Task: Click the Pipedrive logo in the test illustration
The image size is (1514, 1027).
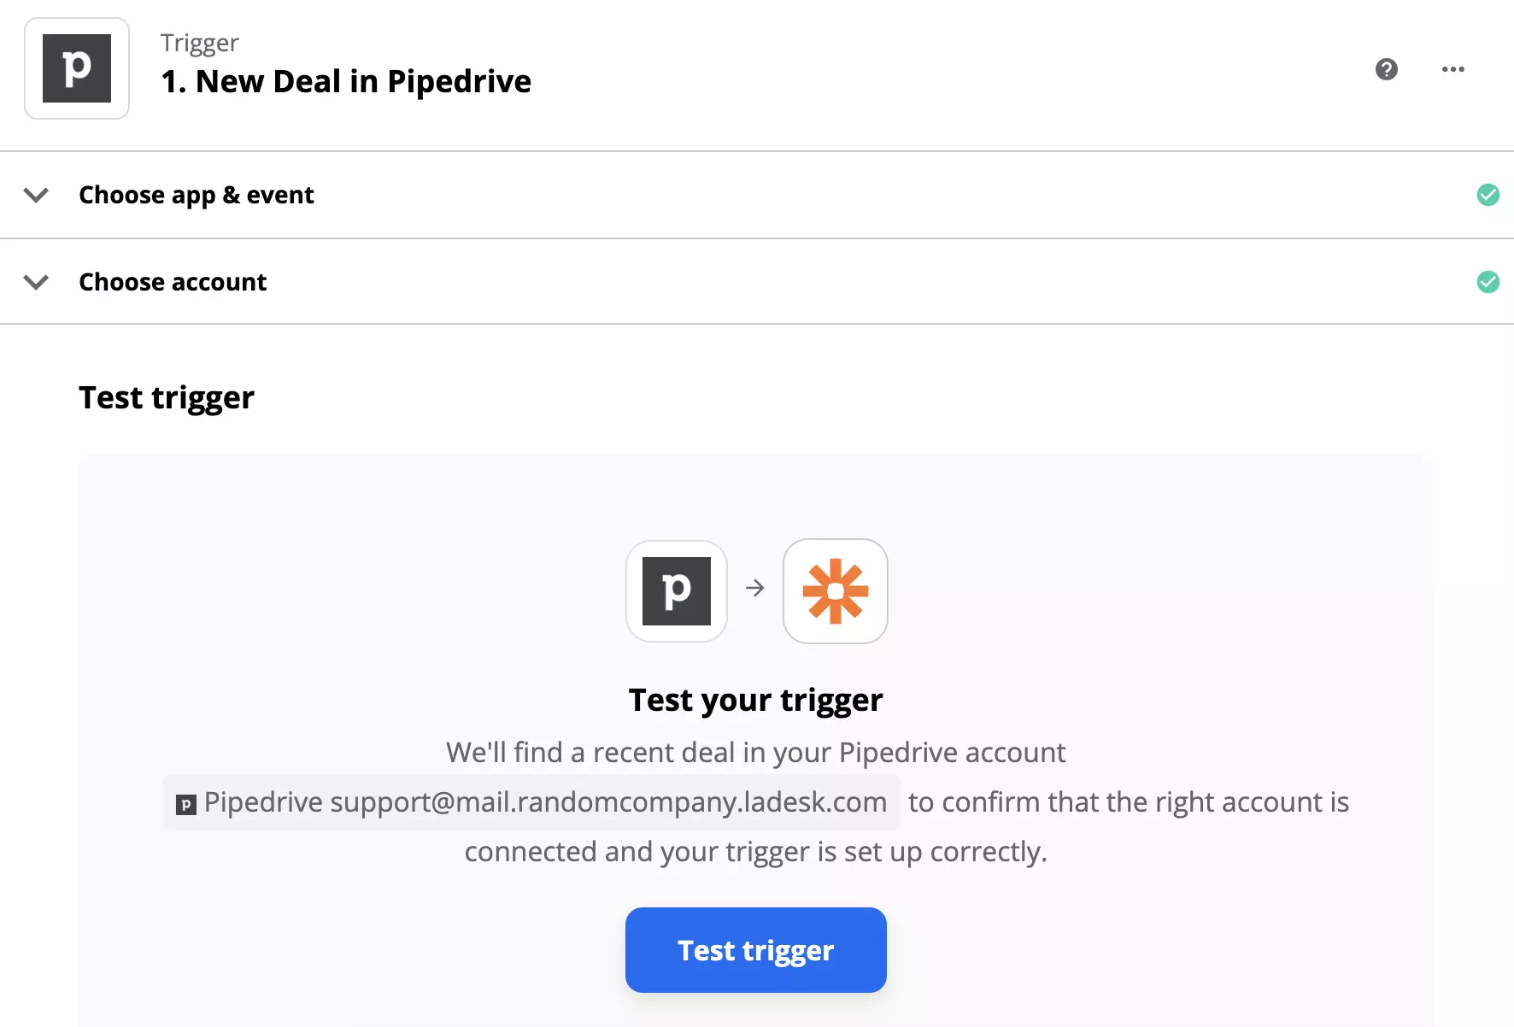Action: click(676, 591)
